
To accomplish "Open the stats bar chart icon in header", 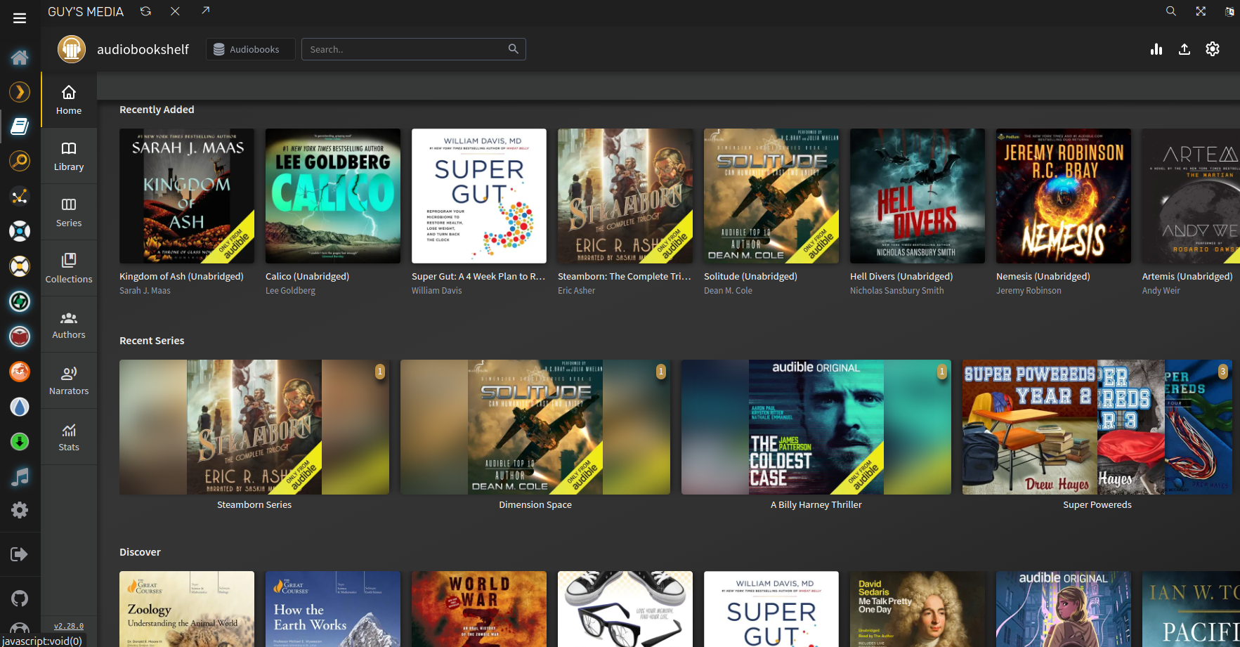I will 1156,49.
